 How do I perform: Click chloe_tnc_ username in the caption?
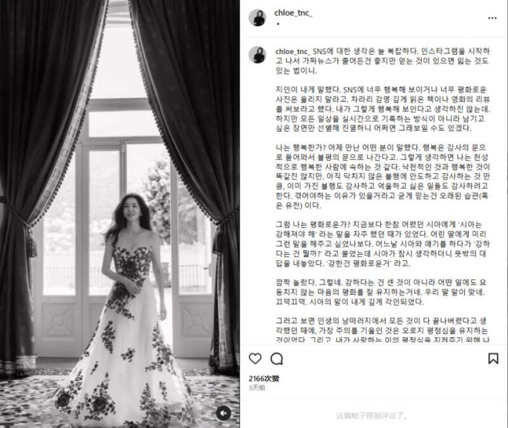(x=293, y=52)
